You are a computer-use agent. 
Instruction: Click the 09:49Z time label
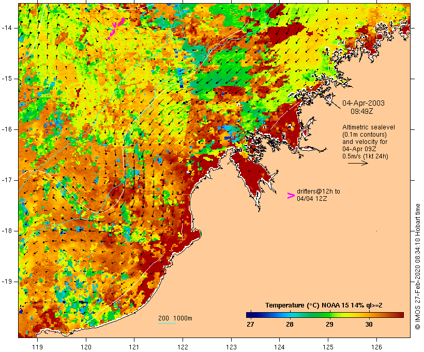click(x=362, y=111)
